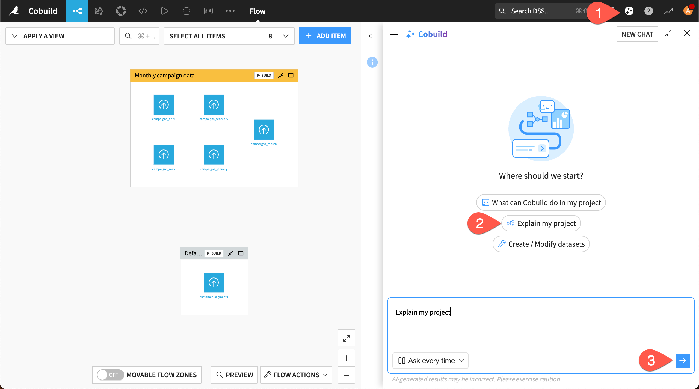
Task: Build the Monthly campaign data zone
Action: coord(264,76)
